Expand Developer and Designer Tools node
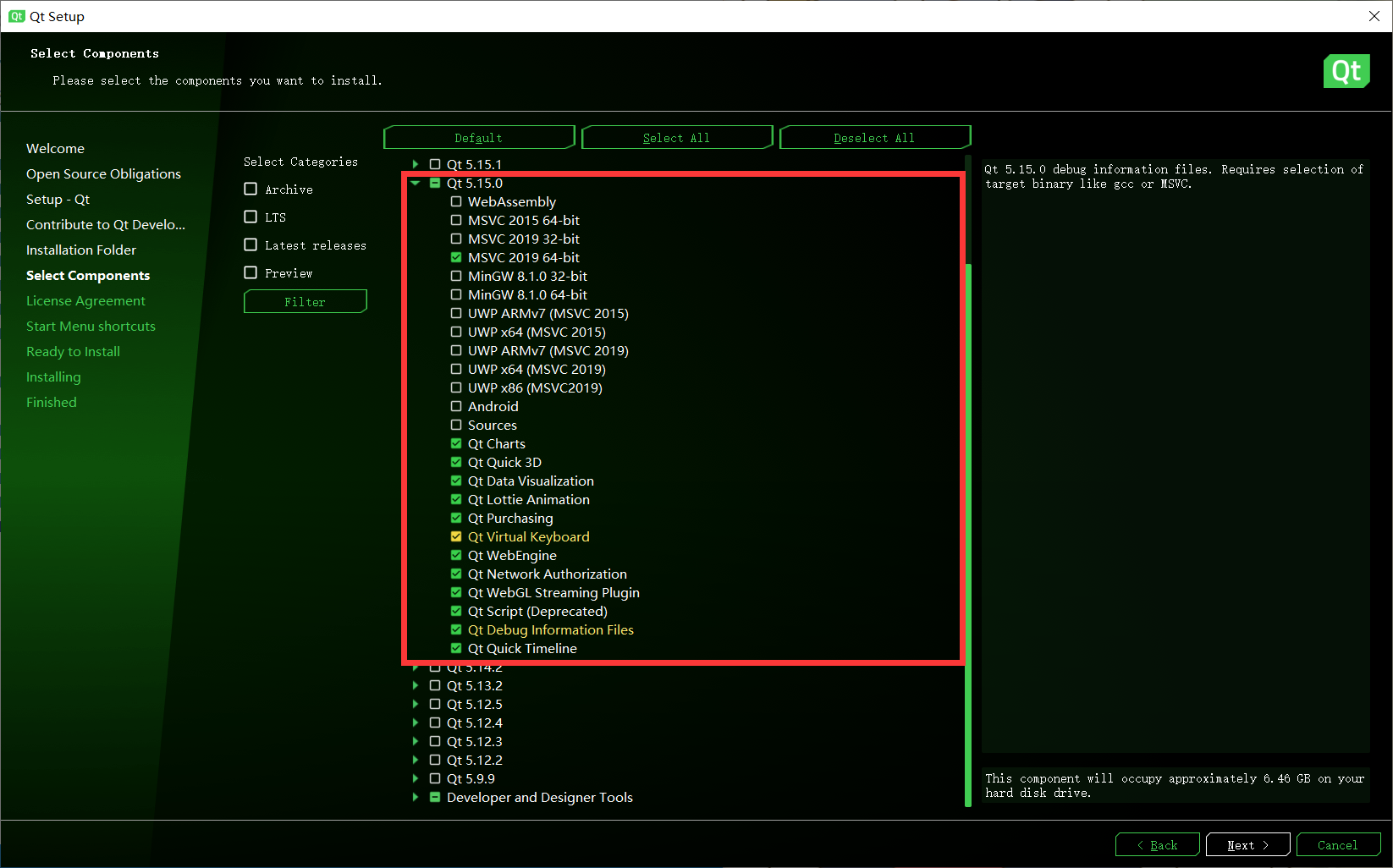 coord(416,797)
